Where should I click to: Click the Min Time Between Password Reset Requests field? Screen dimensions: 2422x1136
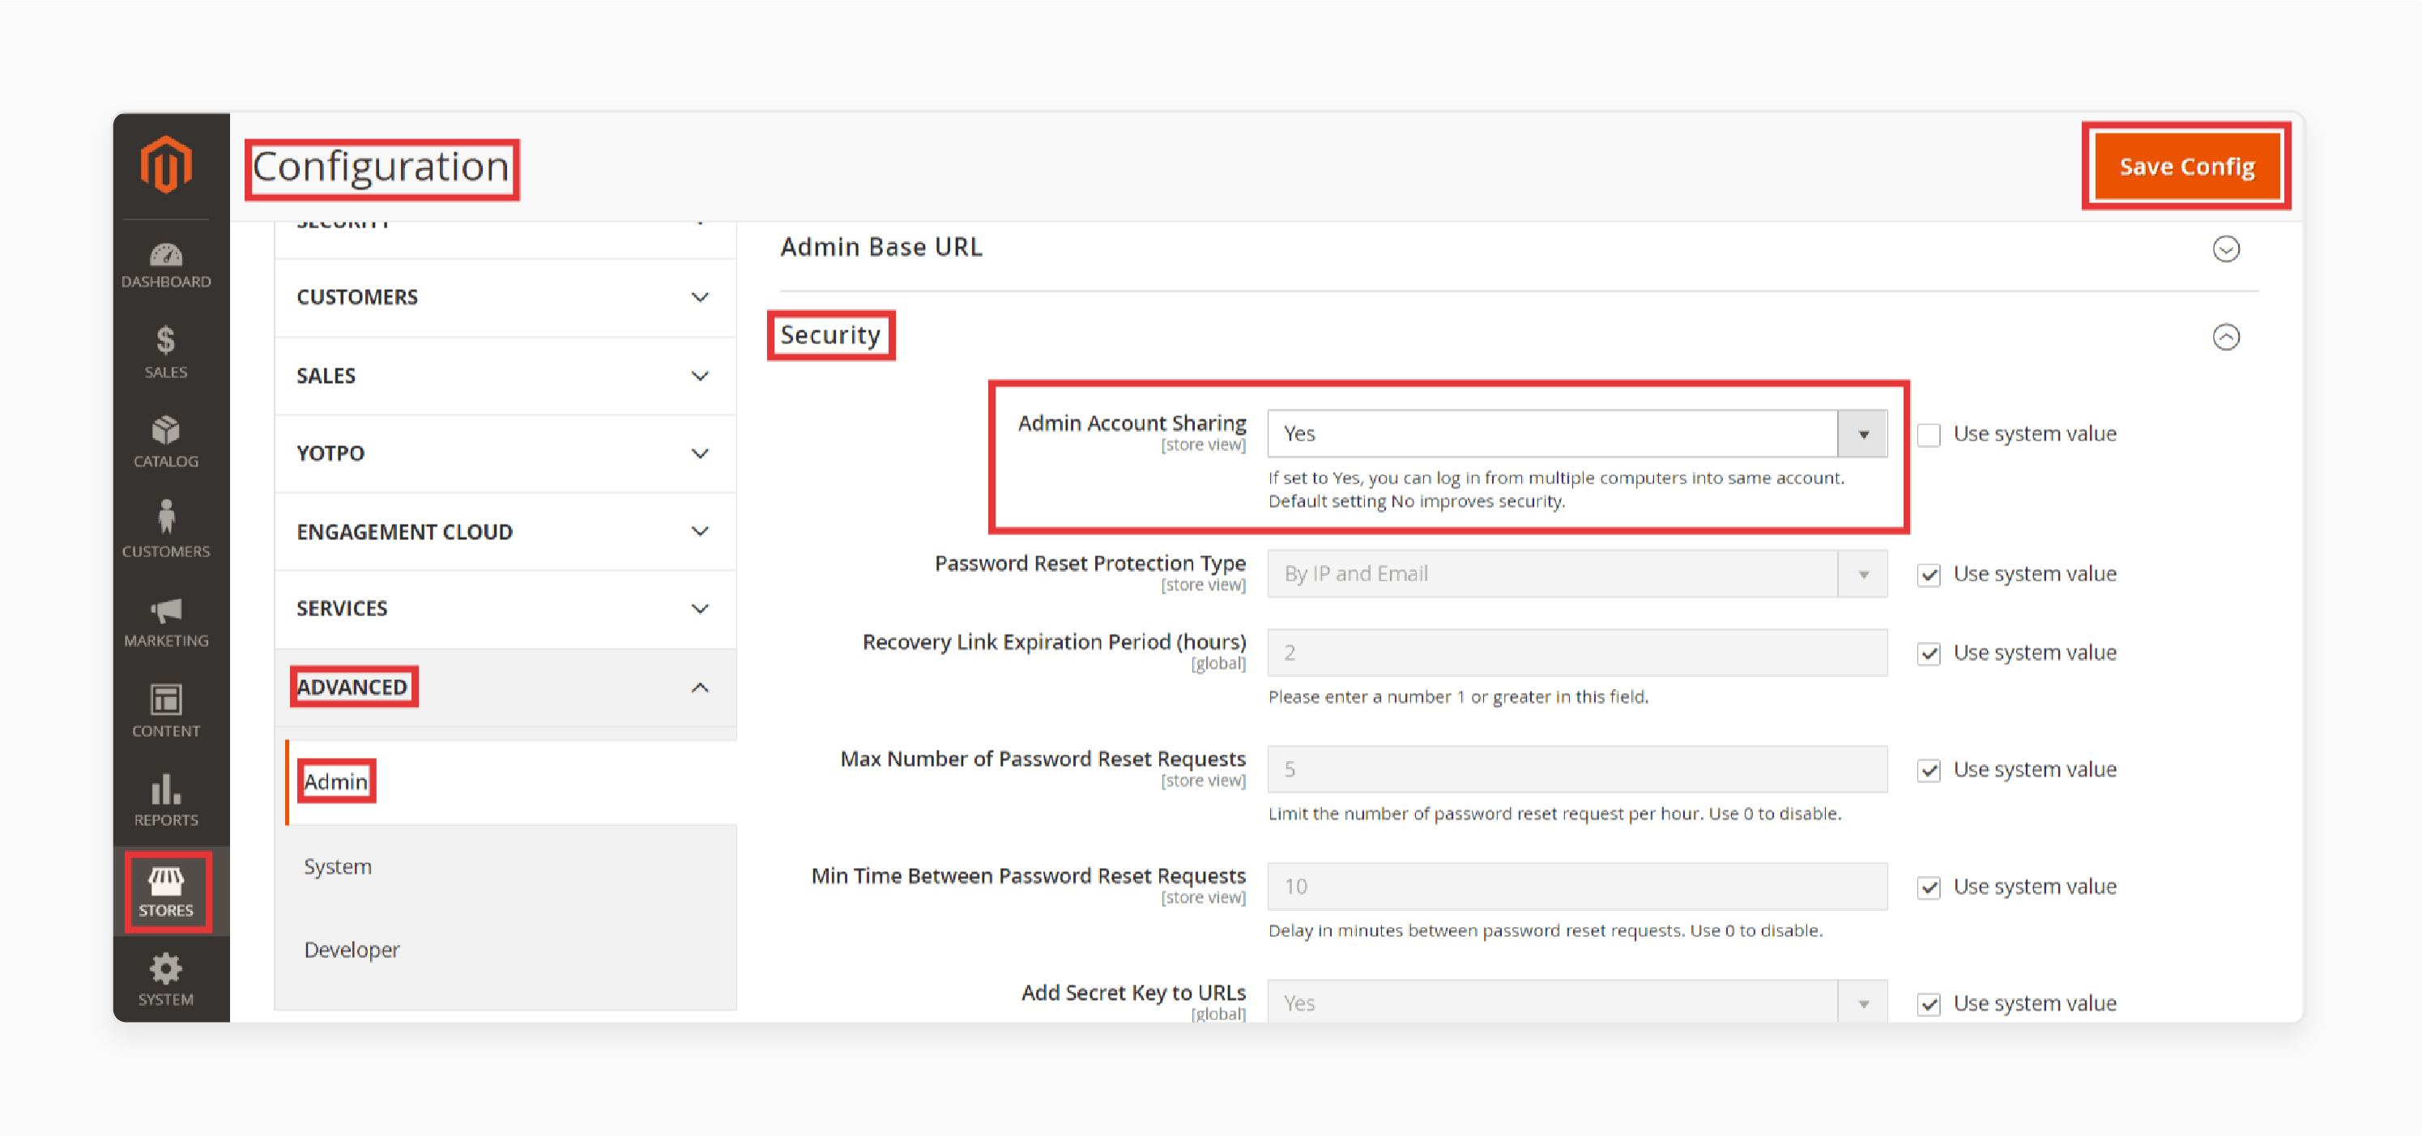(1577, 887)
